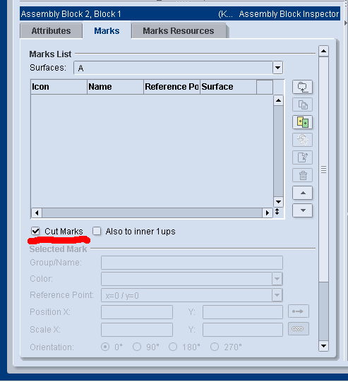
Task: Click the marks list scroll right arrow
Action: [x=268, y=213]
